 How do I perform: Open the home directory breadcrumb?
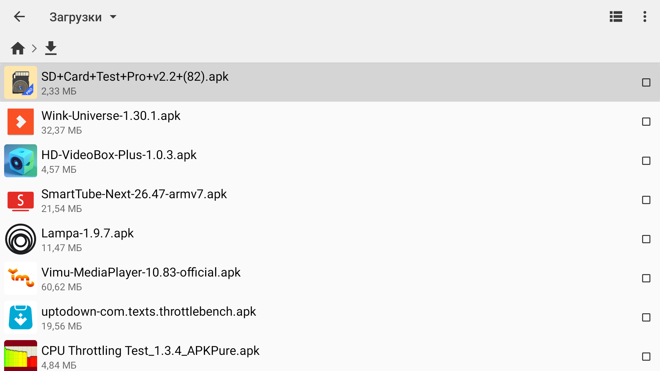click(x=18, y=48)
